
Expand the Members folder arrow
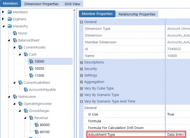click(3, 12)
